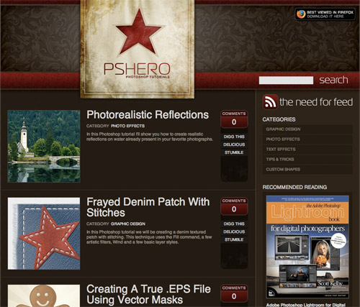This screenshot has width=360, height=307.
Task: Open the Photorealistic Reflections tutorial title
Action: (148, 114)
